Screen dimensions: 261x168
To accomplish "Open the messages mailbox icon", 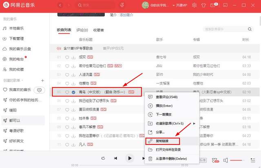I will (x=213, y=5).
